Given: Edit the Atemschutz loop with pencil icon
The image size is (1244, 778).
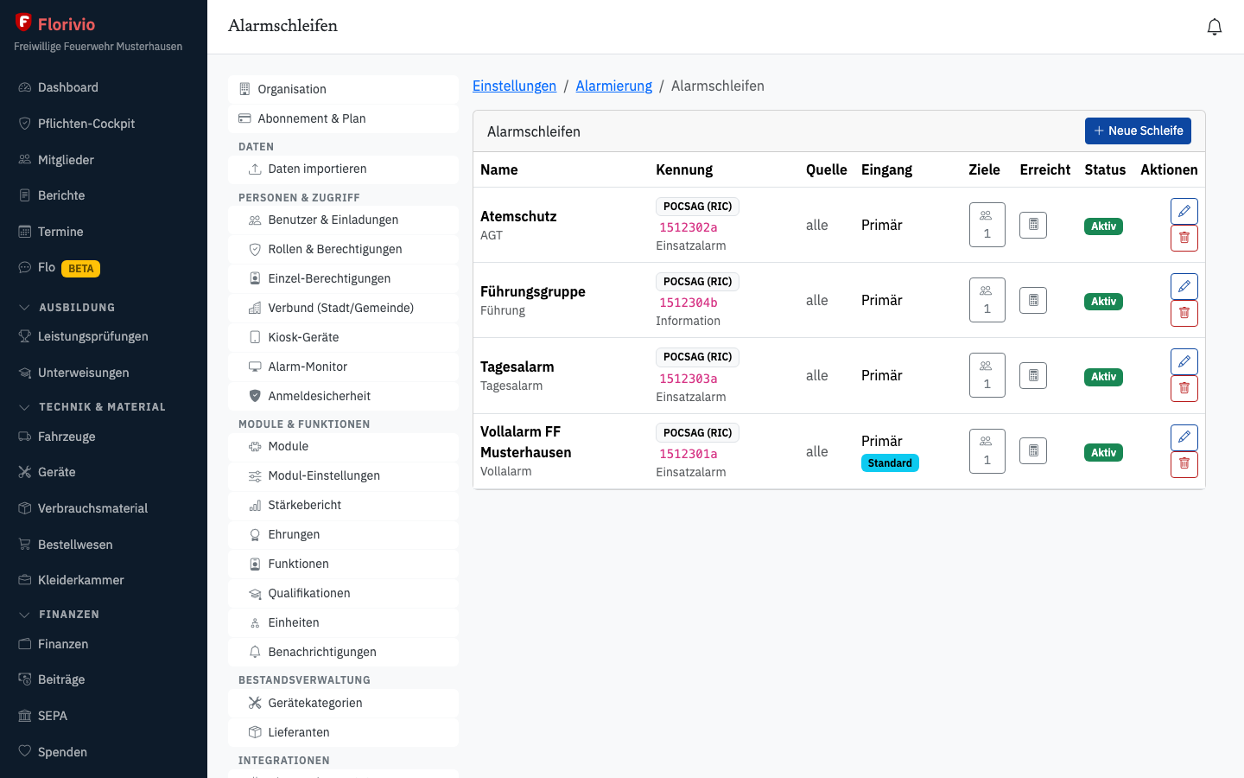Looking at the screenshot, I should (1184, 211).
